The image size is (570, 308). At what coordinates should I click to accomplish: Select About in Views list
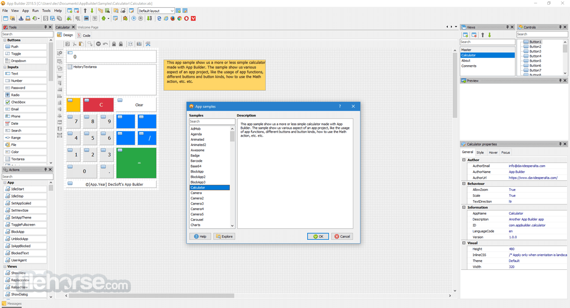coord(487,61)
